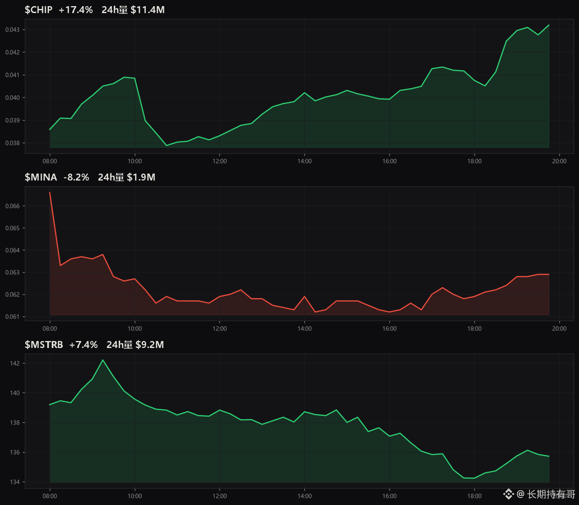Click 08:00 on the $CHIP time axis
579x505 pixels.
(50, 161)
